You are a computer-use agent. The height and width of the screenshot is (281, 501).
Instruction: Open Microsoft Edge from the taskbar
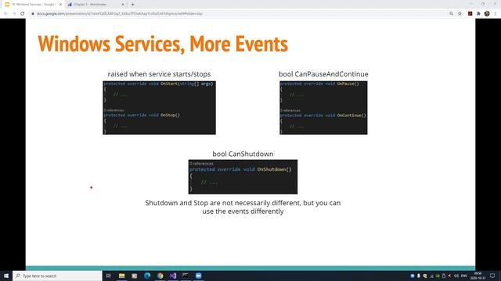[x=147, y=276]
